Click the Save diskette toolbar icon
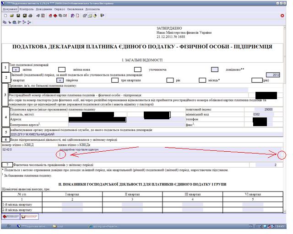293x234 pixels. [18, 16]
